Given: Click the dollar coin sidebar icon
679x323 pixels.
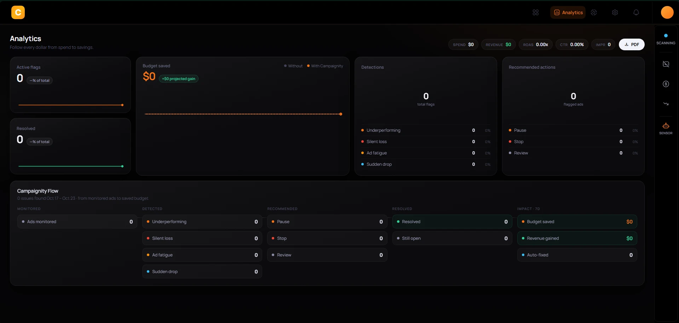Looking at the screenshot, I should pyautogui.click(x=666, y=84).
